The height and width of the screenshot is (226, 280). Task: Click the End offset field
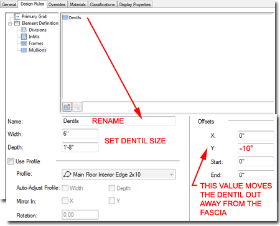tap(256, 175)
